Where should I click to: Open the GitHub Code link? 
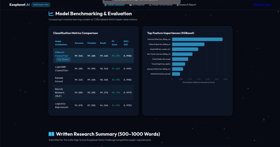(262, 5)
